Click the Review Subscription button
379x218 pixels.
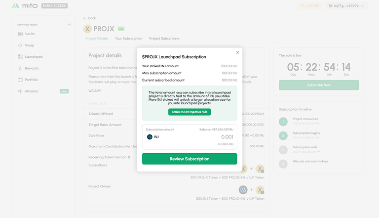(x=189, y=159)
